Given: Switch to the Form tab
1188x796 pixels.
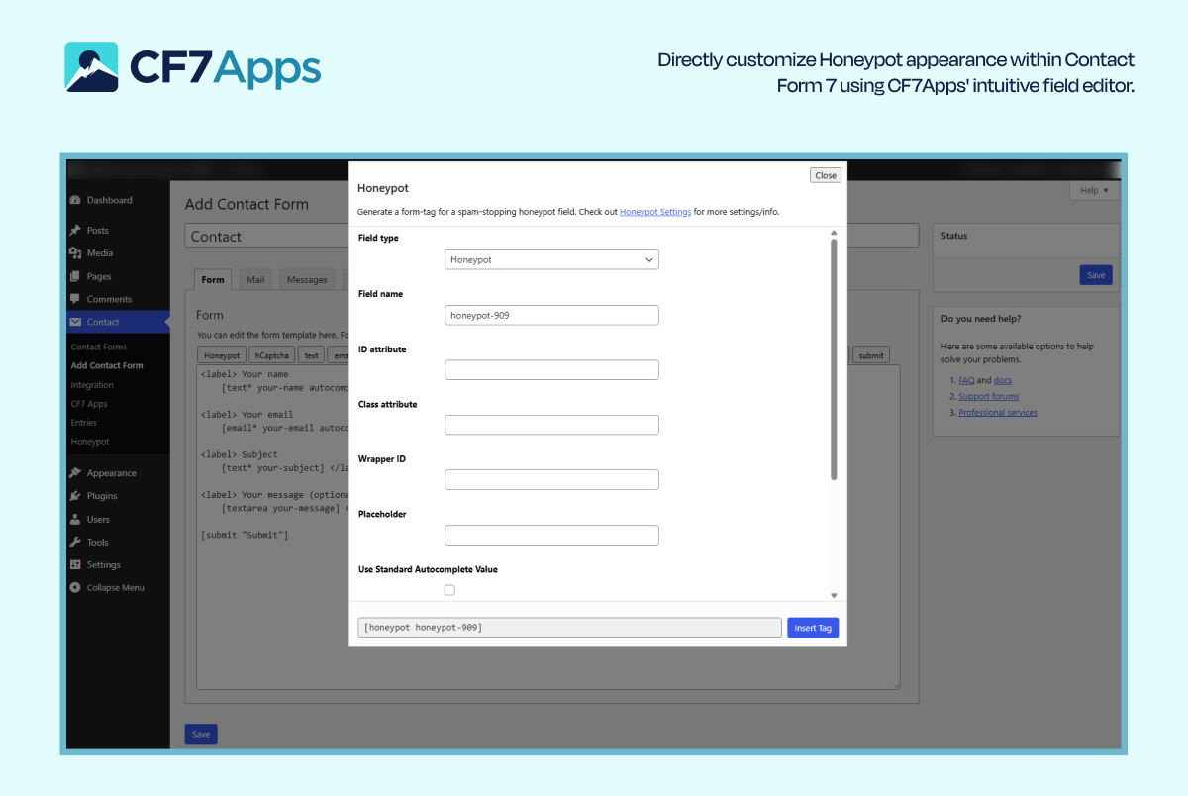Looking at the screenshot, I should (x=213, y=279).
